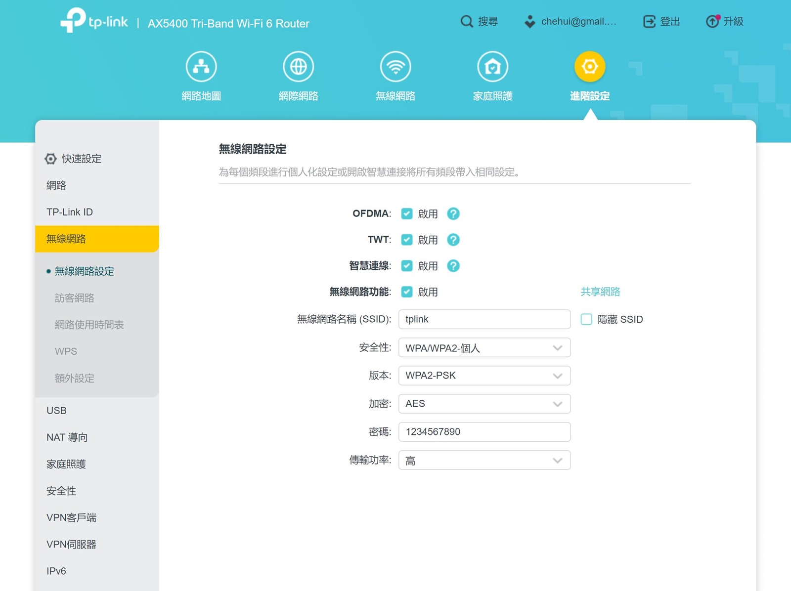The image size is (791, 591).
Task: Toggle the Smart Connect (智慧連線) checkbox
Action: coord(407,266)
